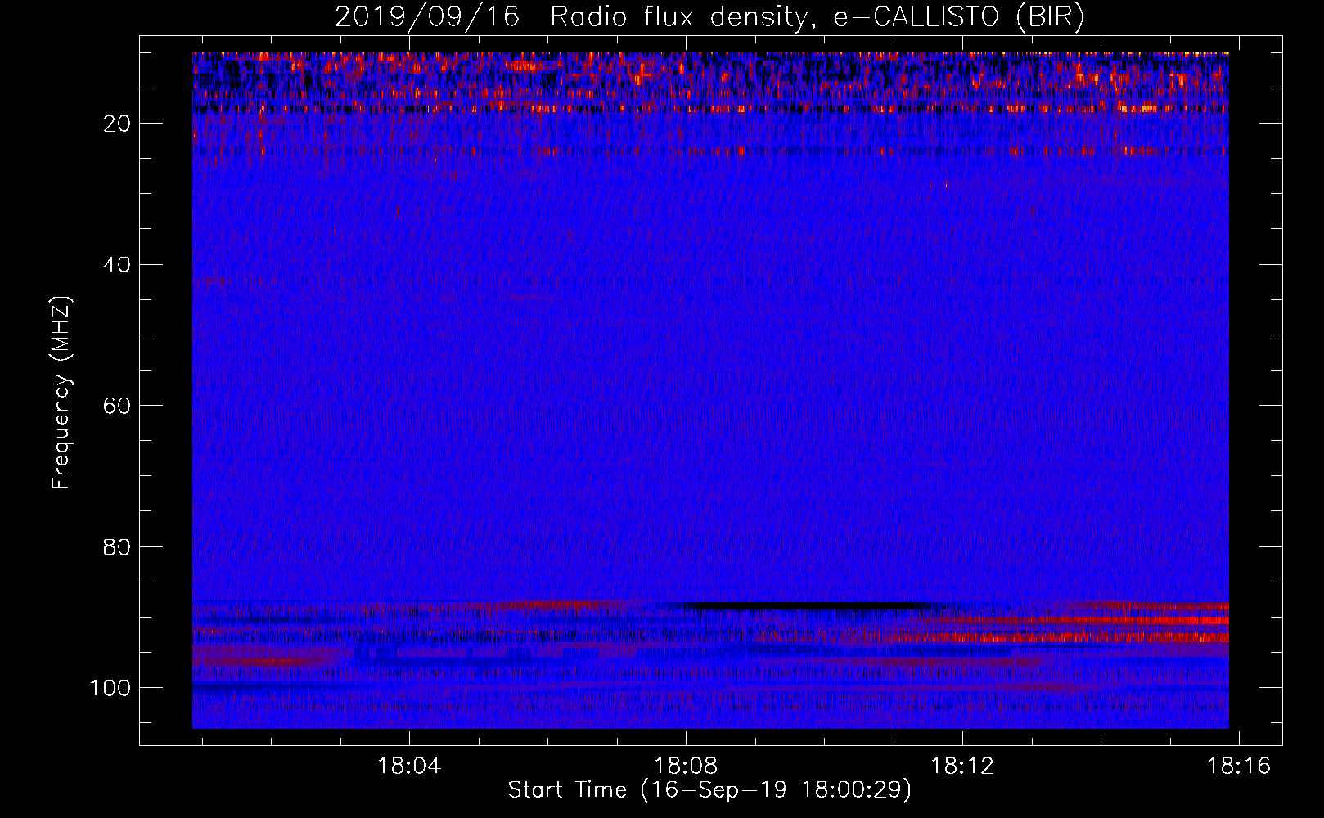Screen dimensions: 1324x818
Task: Click the 18:08 time tick label
Action: pos(687,766)
